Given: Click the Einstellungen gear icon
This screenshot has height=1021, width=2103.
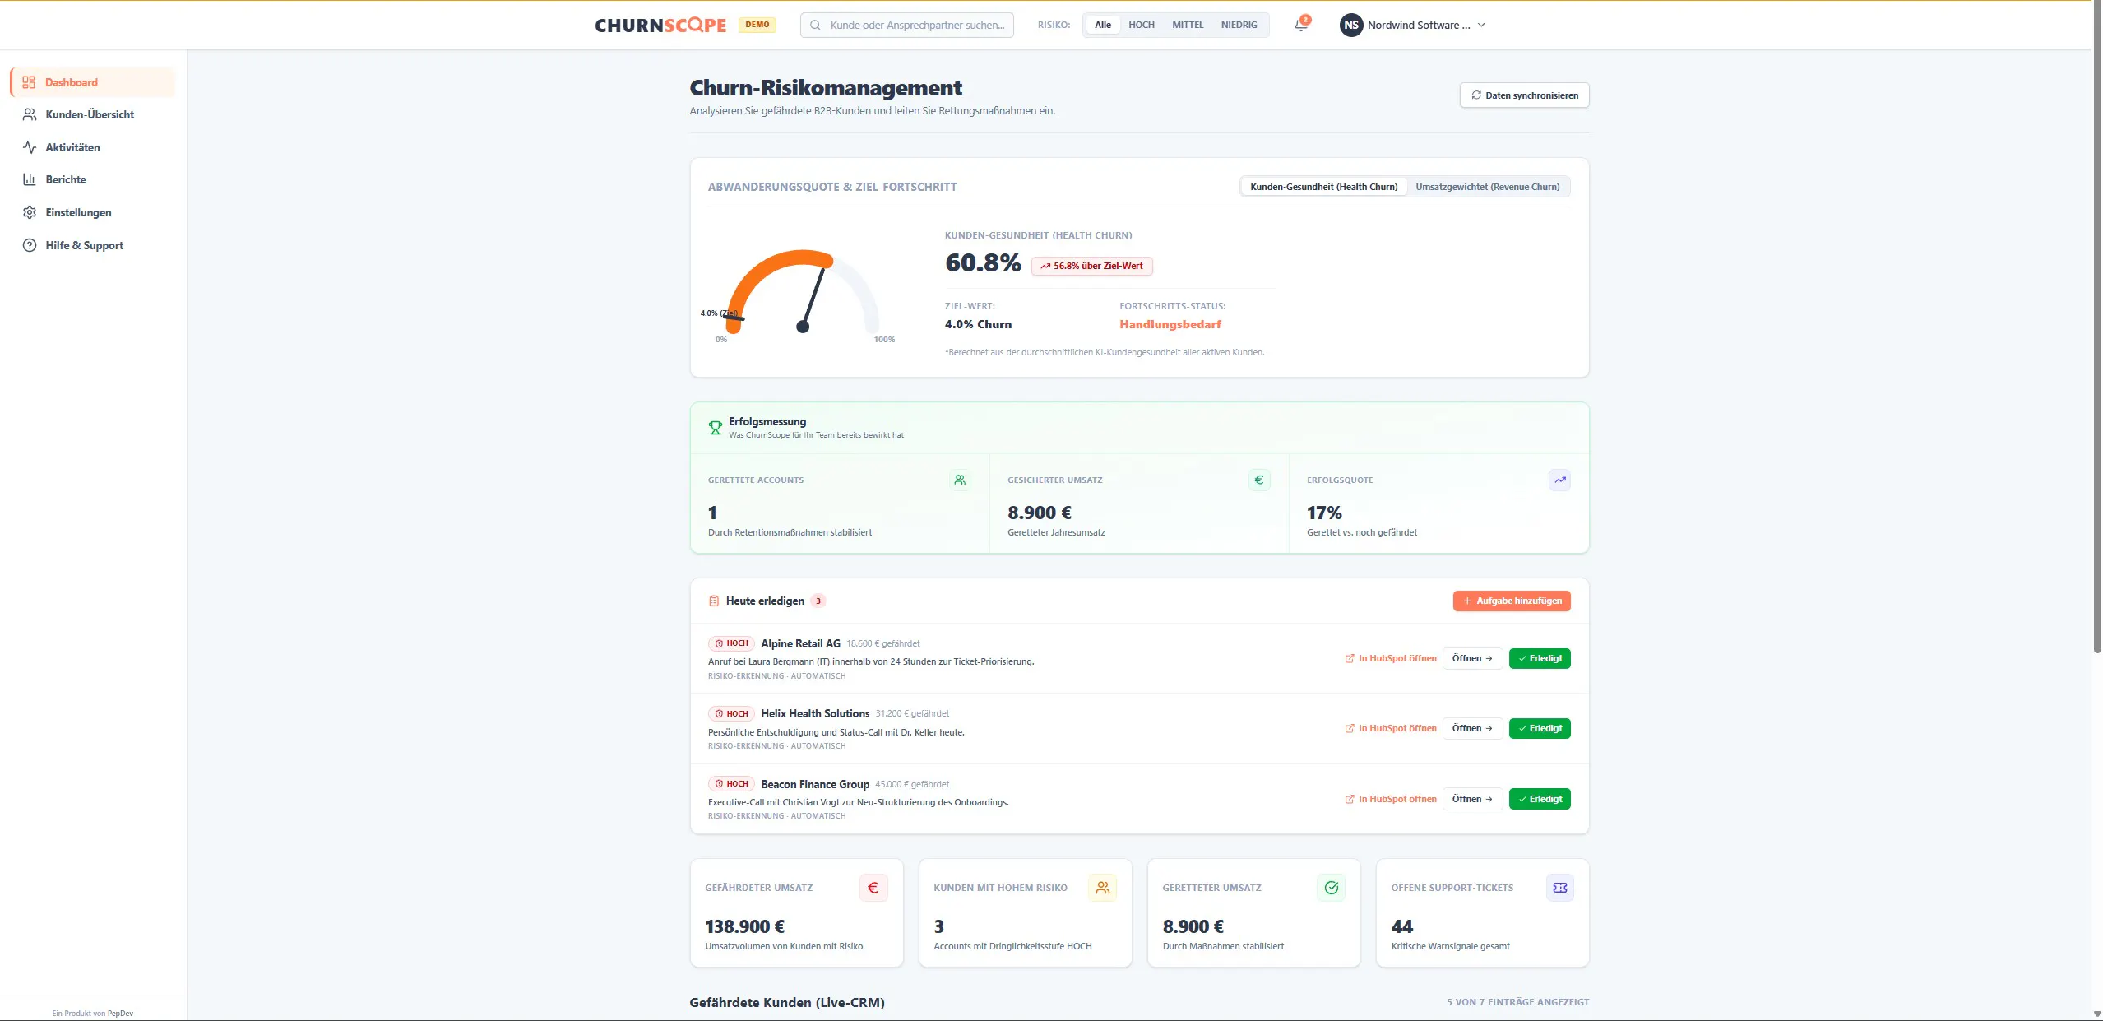Looking at the screenshot, I should point(30,212).
